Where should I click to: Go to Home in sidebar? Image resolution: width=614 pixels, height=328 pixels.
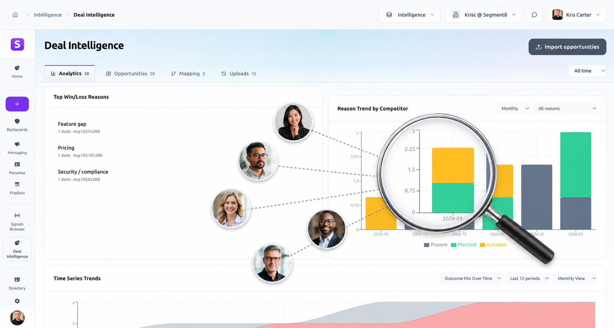pyautogui.click(x=17, y=72)
